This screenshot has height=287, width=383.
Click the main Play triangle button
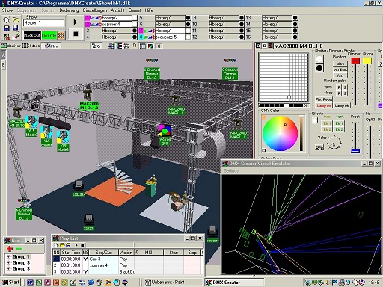[76, 22]
